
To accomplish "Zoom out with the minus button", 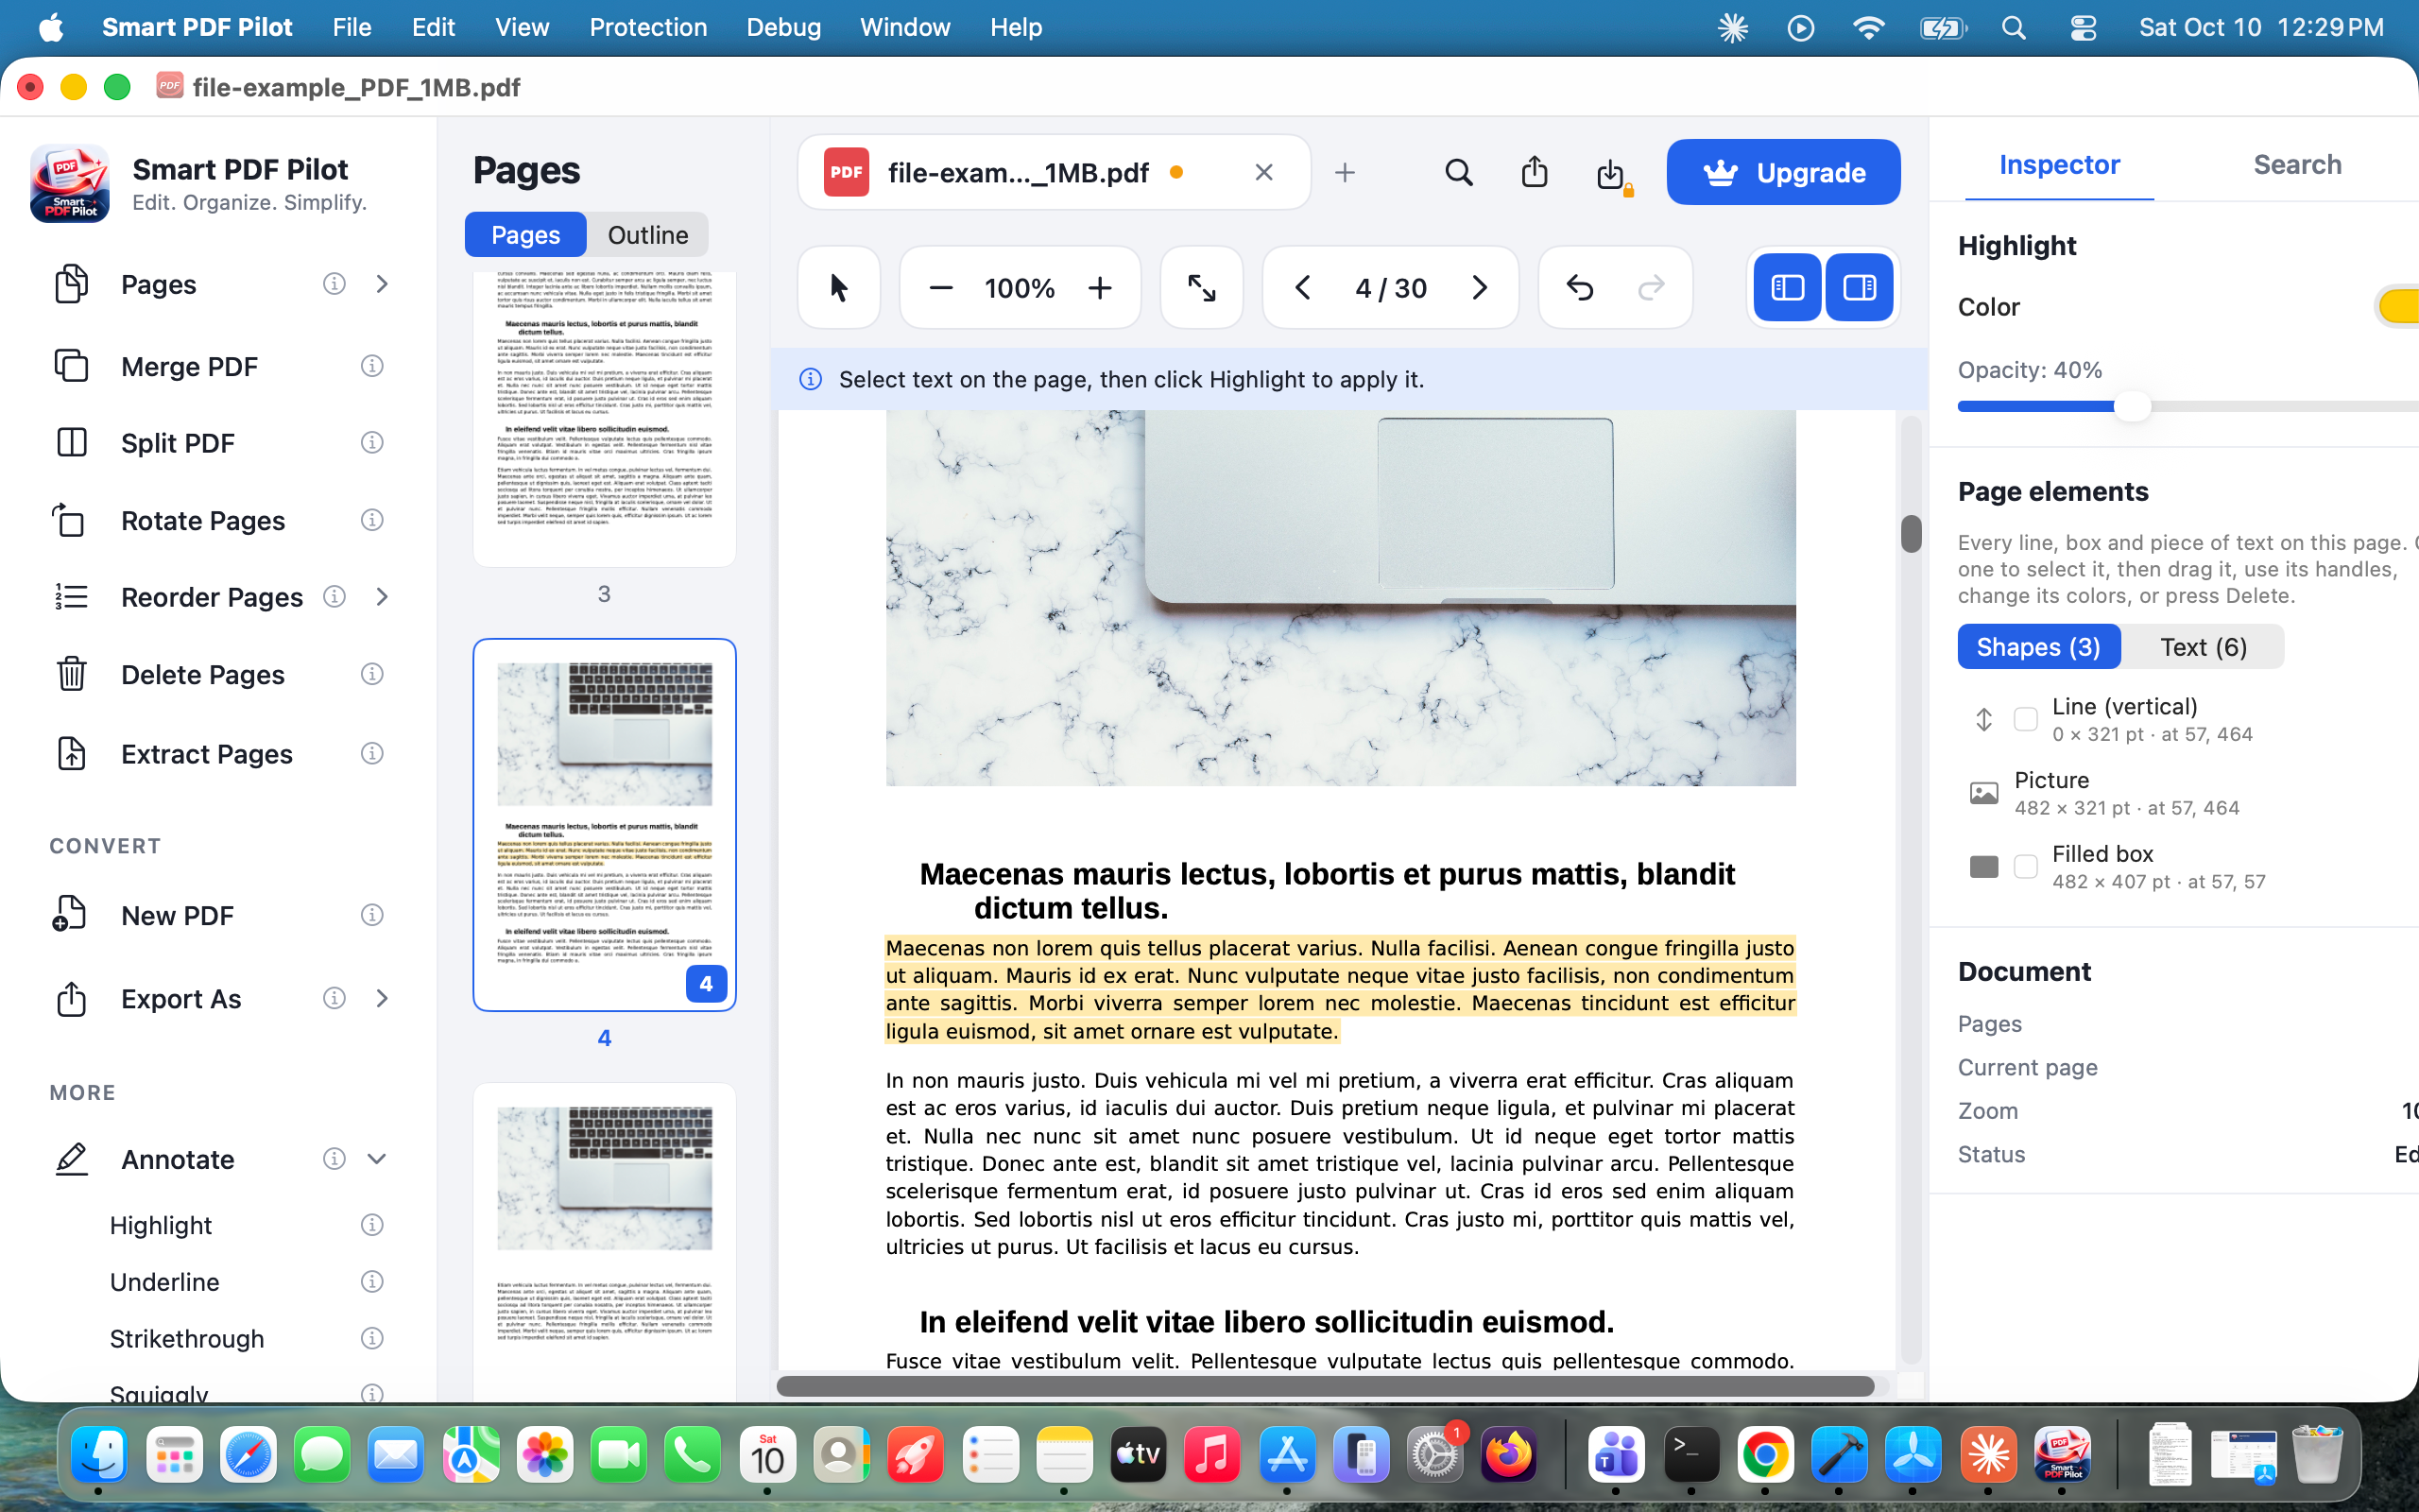I will [x=939, y=288].
